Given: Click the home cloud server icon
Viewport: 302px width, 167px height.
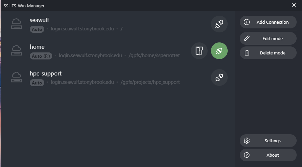Looking at the screenshot, I should (16, 50).
